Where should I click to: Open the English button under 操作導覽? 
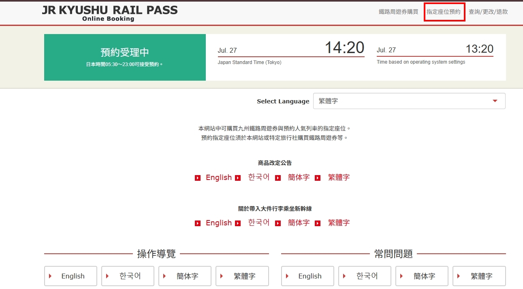click(70, 276)
